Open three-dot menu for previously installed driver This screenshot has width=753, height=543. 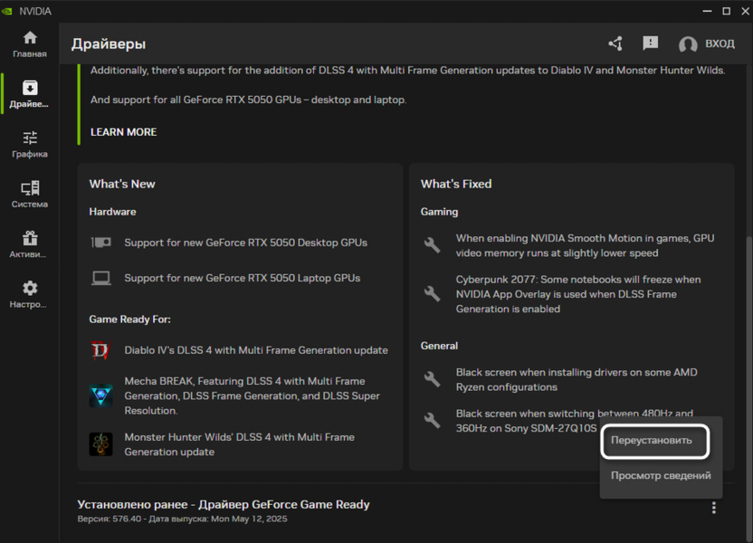pyautogui.click(x=713, y=509)
